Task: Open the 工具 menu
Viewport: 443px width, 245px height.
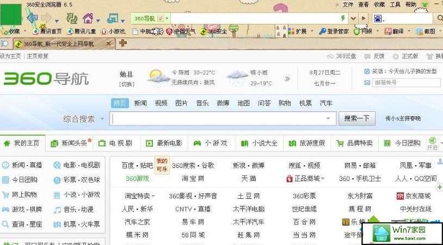Action: click(x=395, y=4)
